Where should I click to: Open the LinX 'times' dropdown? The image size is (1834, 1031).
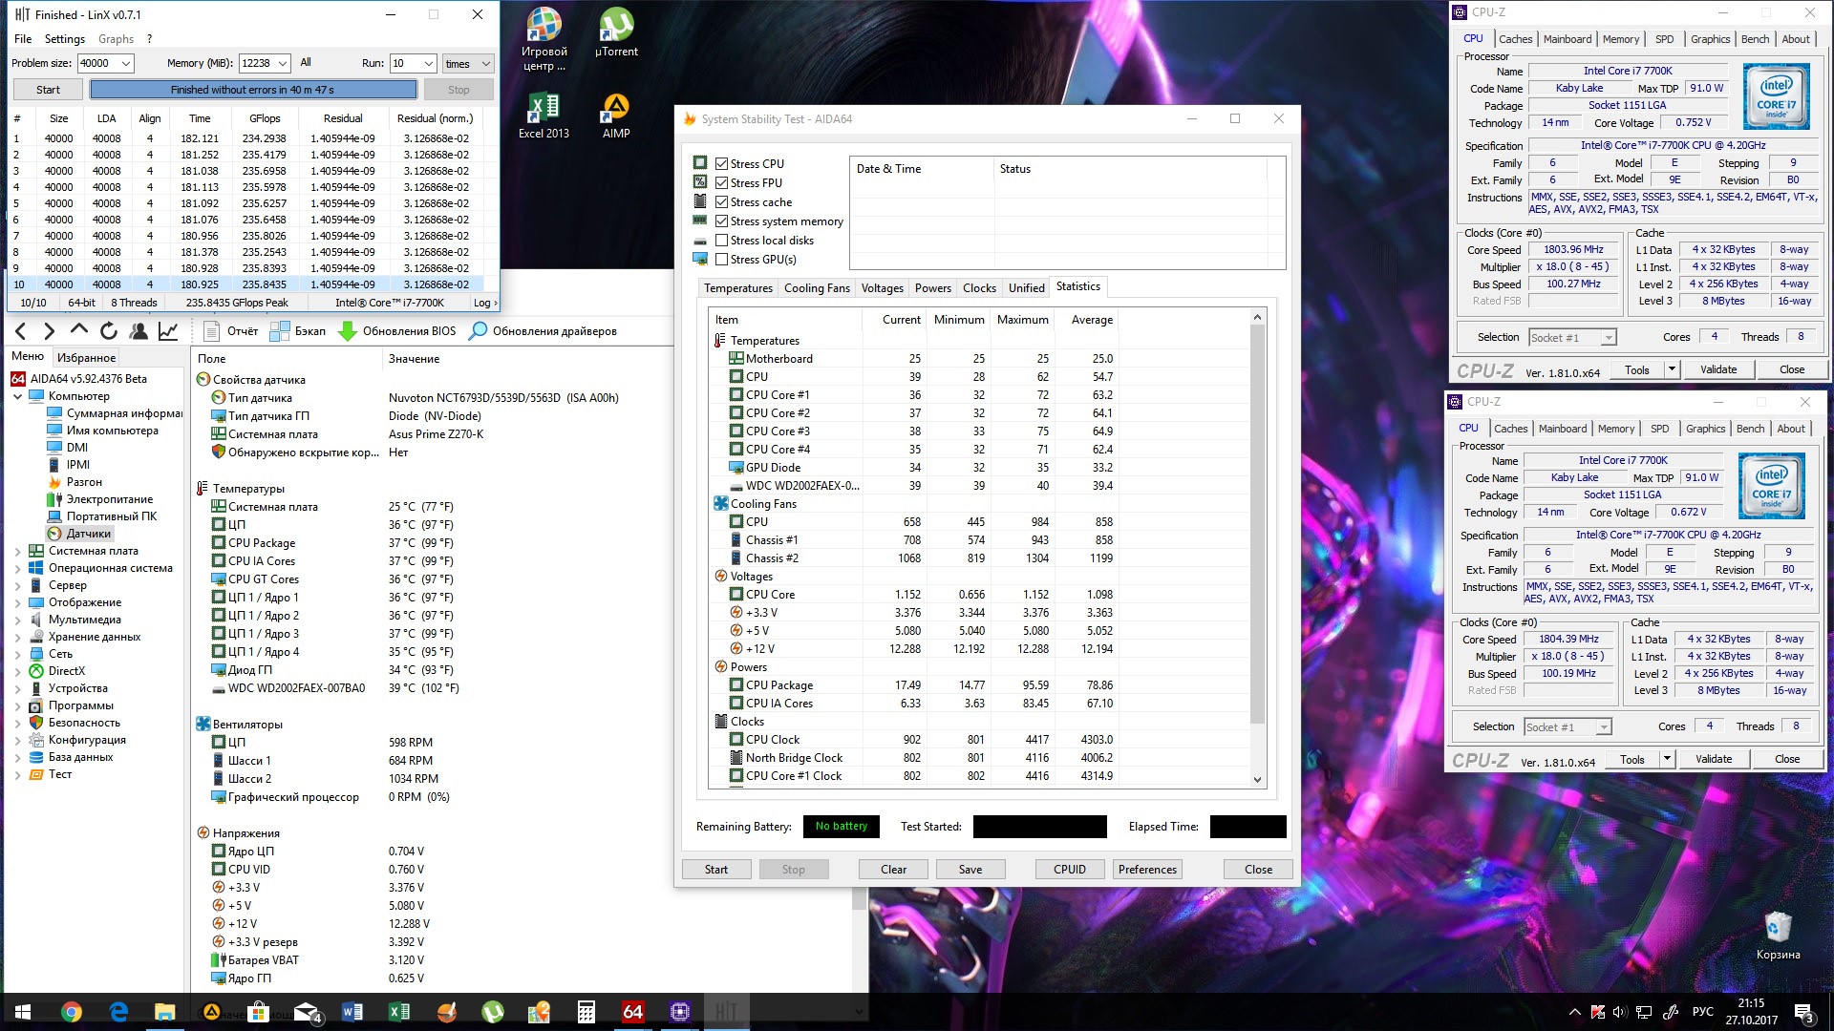485,64
